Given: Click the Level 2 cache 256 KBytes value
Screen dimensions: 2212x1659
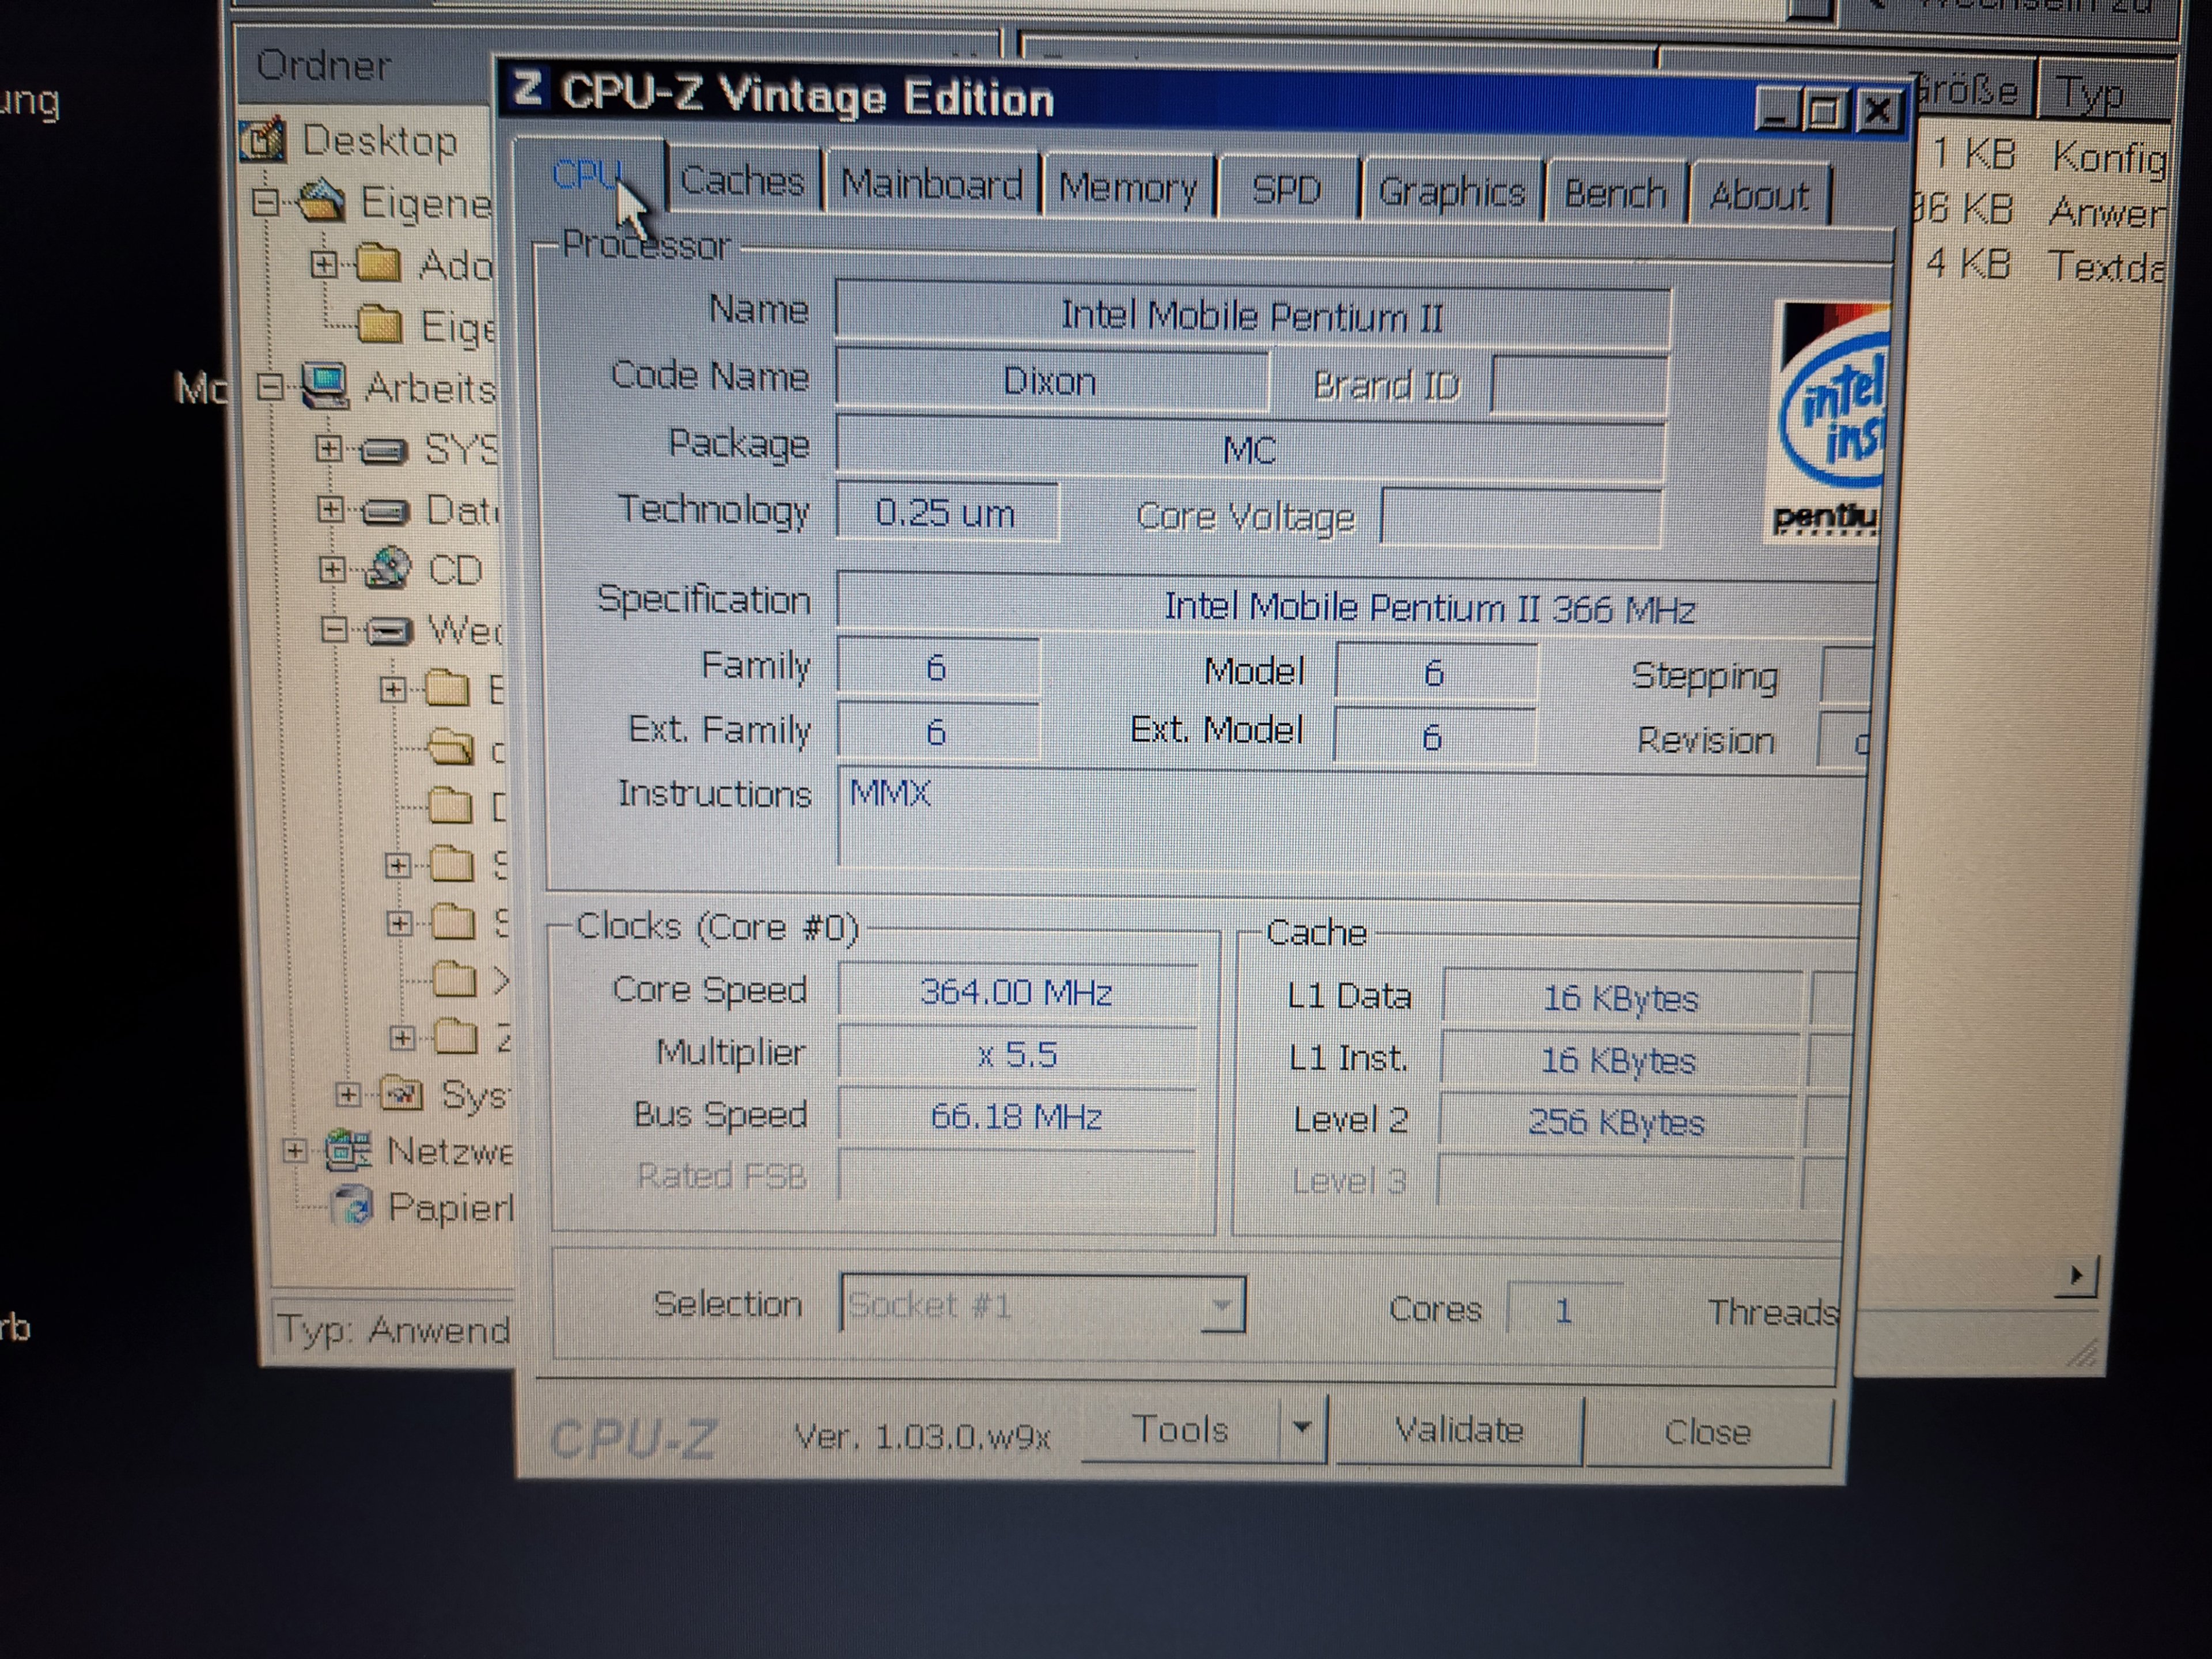Looking at the screenshot, I should coord(1618,1122).
